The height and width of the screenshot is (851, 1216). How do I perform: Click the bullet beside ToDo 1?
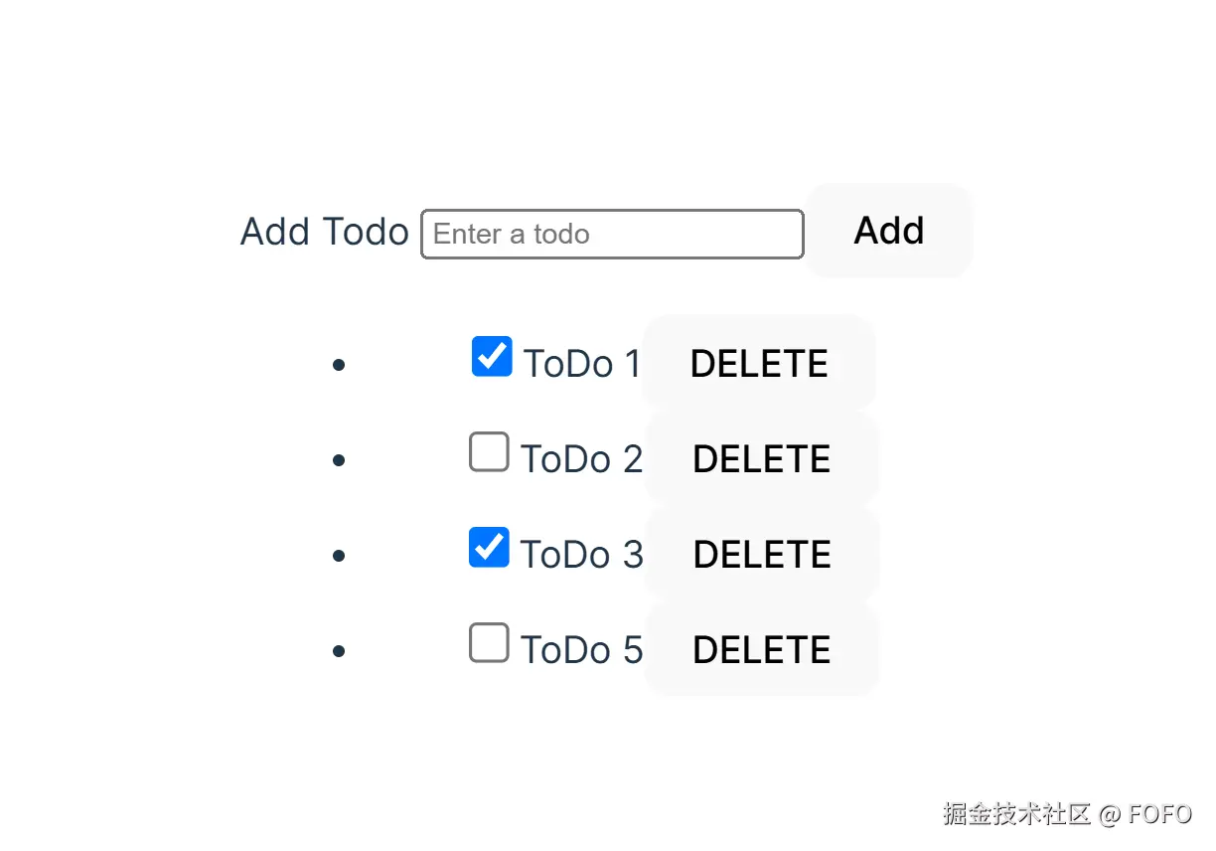click(338, 364)
